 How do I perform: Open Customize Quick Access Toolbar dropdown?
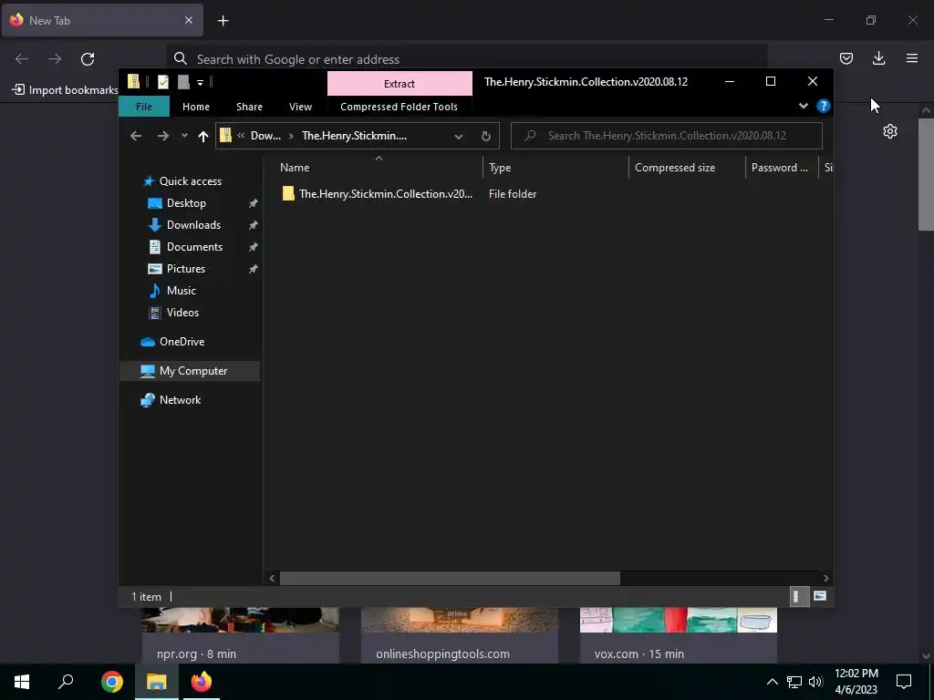click(200, 82)
